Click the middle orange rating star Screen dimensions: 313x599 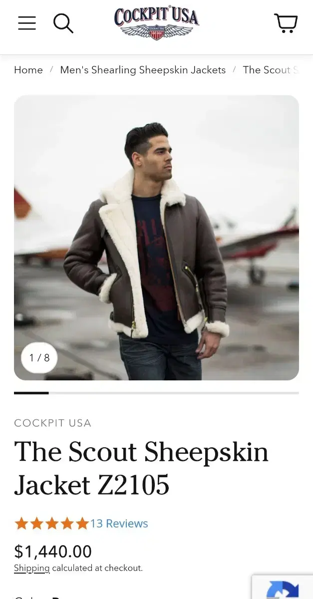(52, 523)
